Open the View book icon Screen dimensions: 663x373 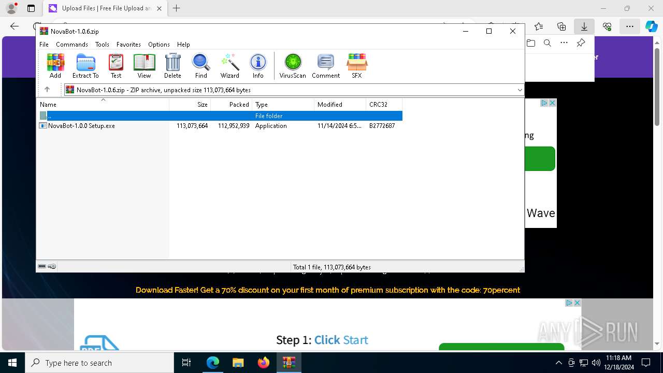[x=144, y=66]
